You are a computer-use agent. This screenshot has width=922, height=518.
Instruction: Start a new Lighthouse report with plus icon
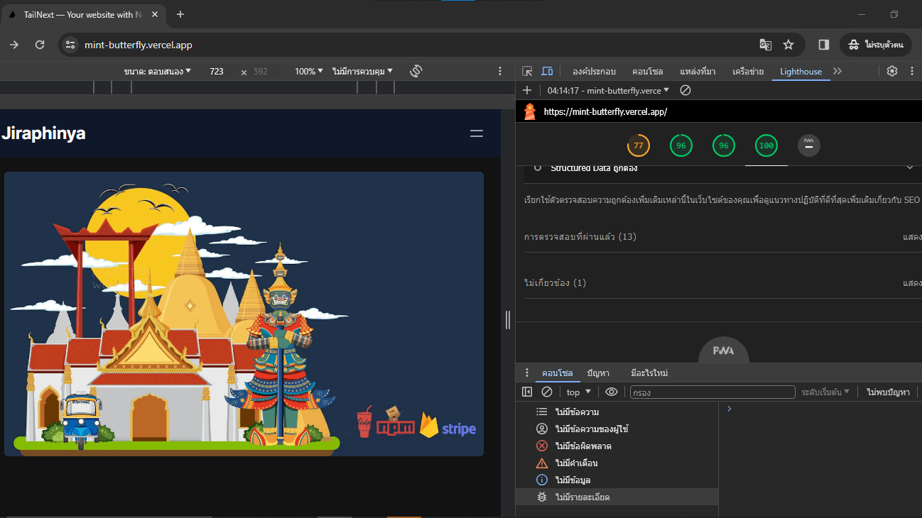527,90
